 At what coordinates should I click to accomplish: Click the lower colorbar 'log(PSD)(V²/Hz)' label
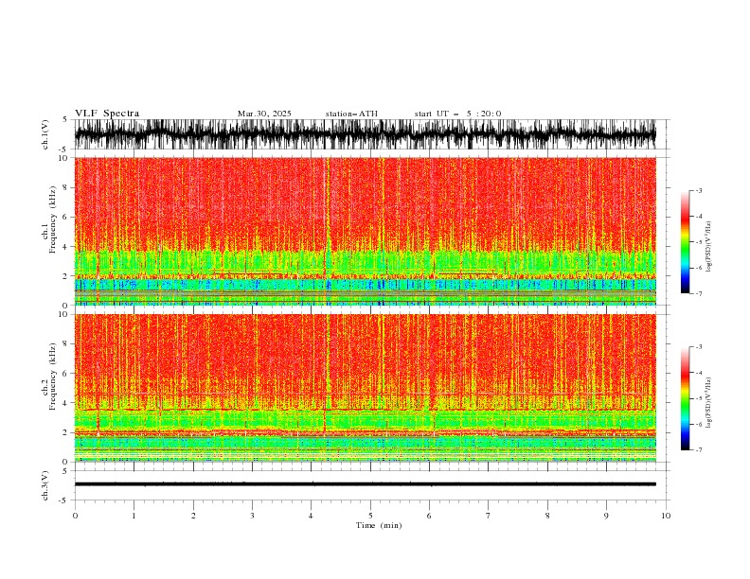click(709, 403)
